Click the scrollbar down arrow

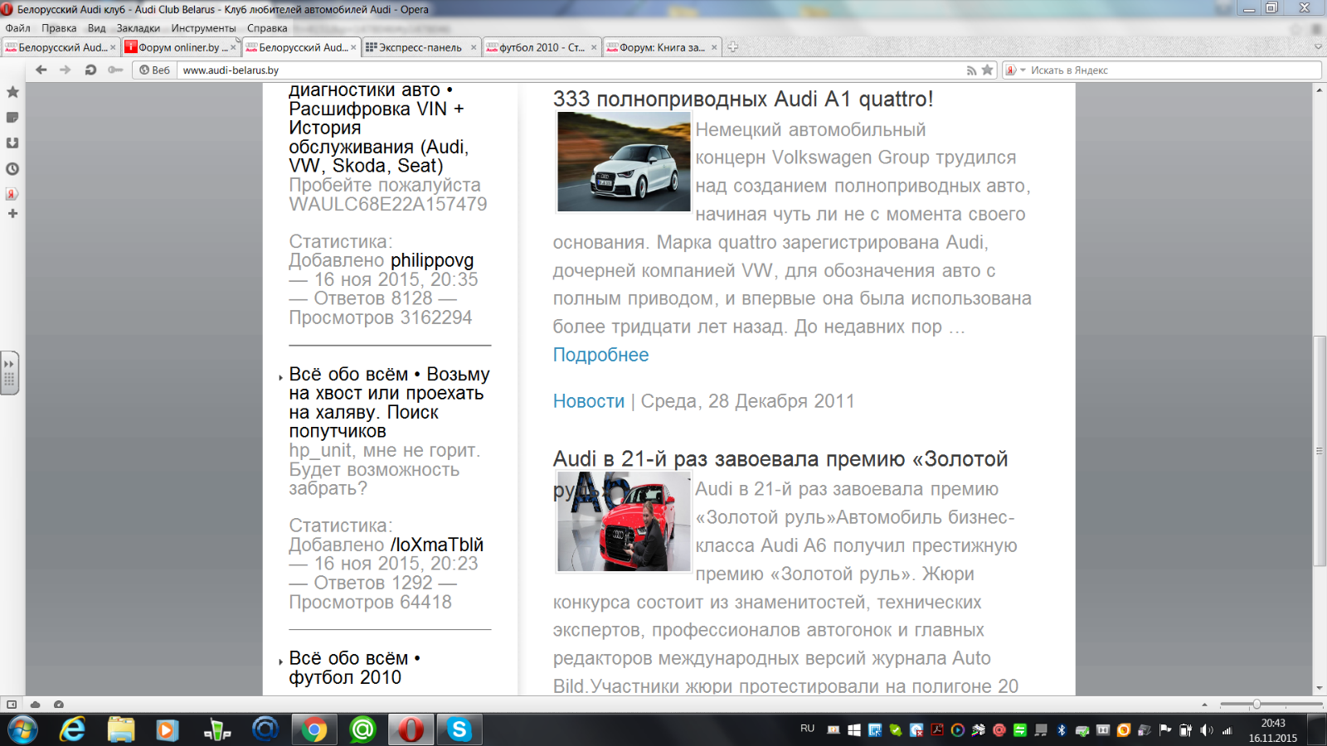click(x=1319, y=688)
